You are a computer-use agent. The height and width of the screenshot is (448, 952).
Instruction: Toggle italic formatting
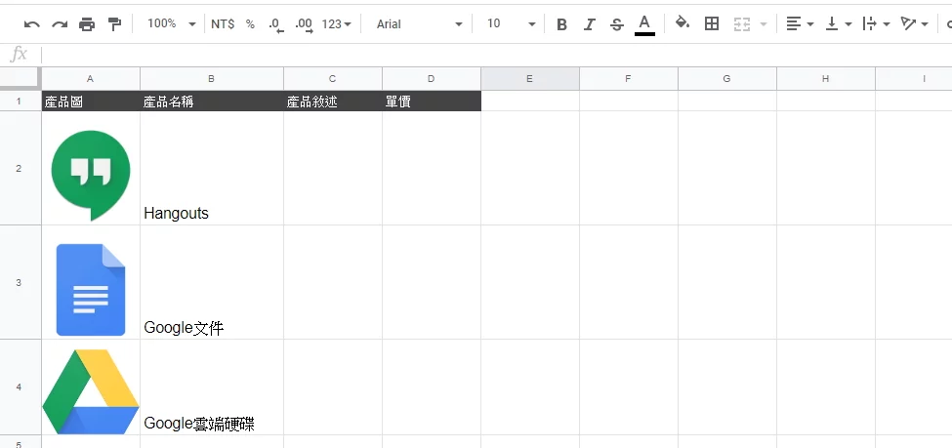coord(589,24)
